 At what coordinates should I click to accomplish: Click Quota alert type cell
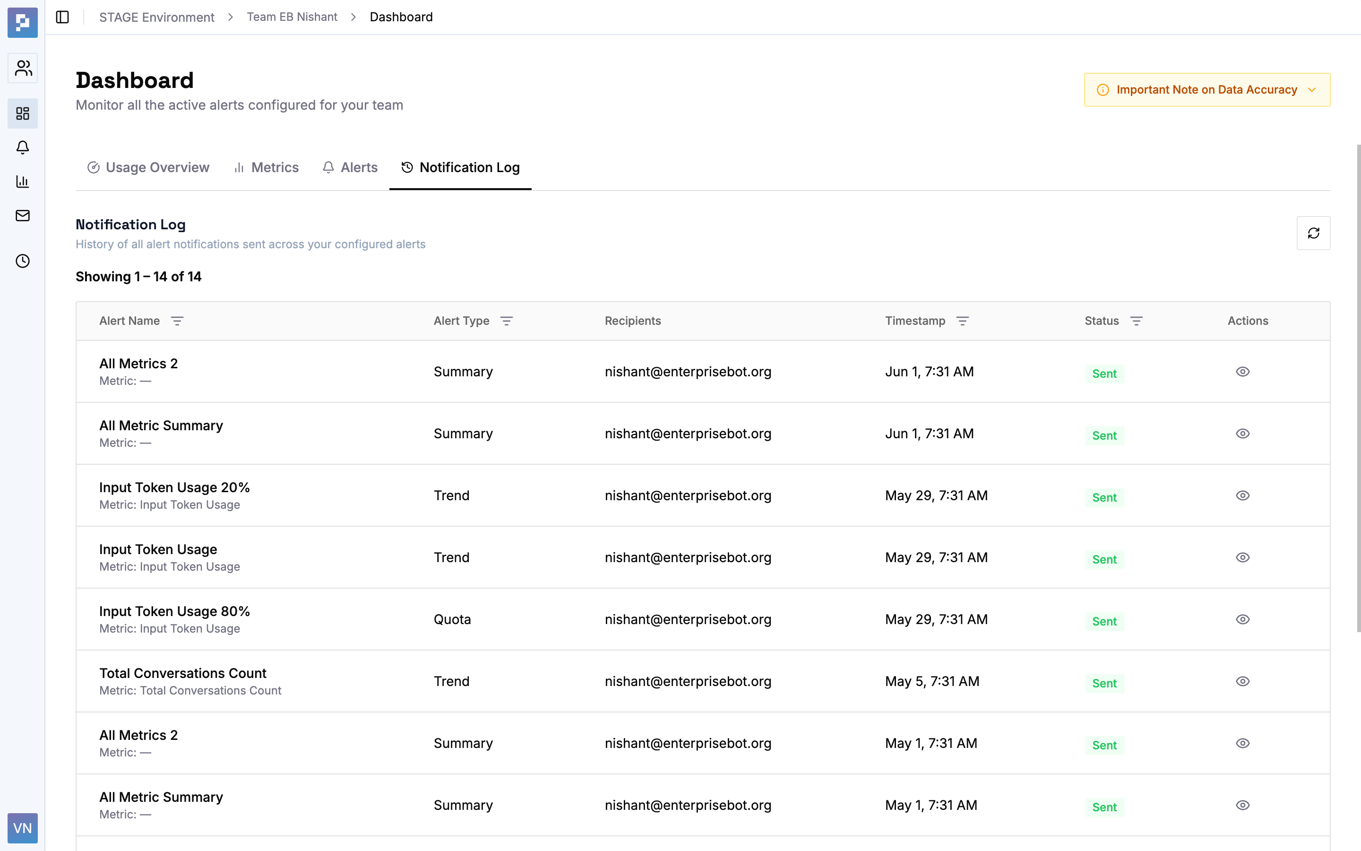(452, 619)
